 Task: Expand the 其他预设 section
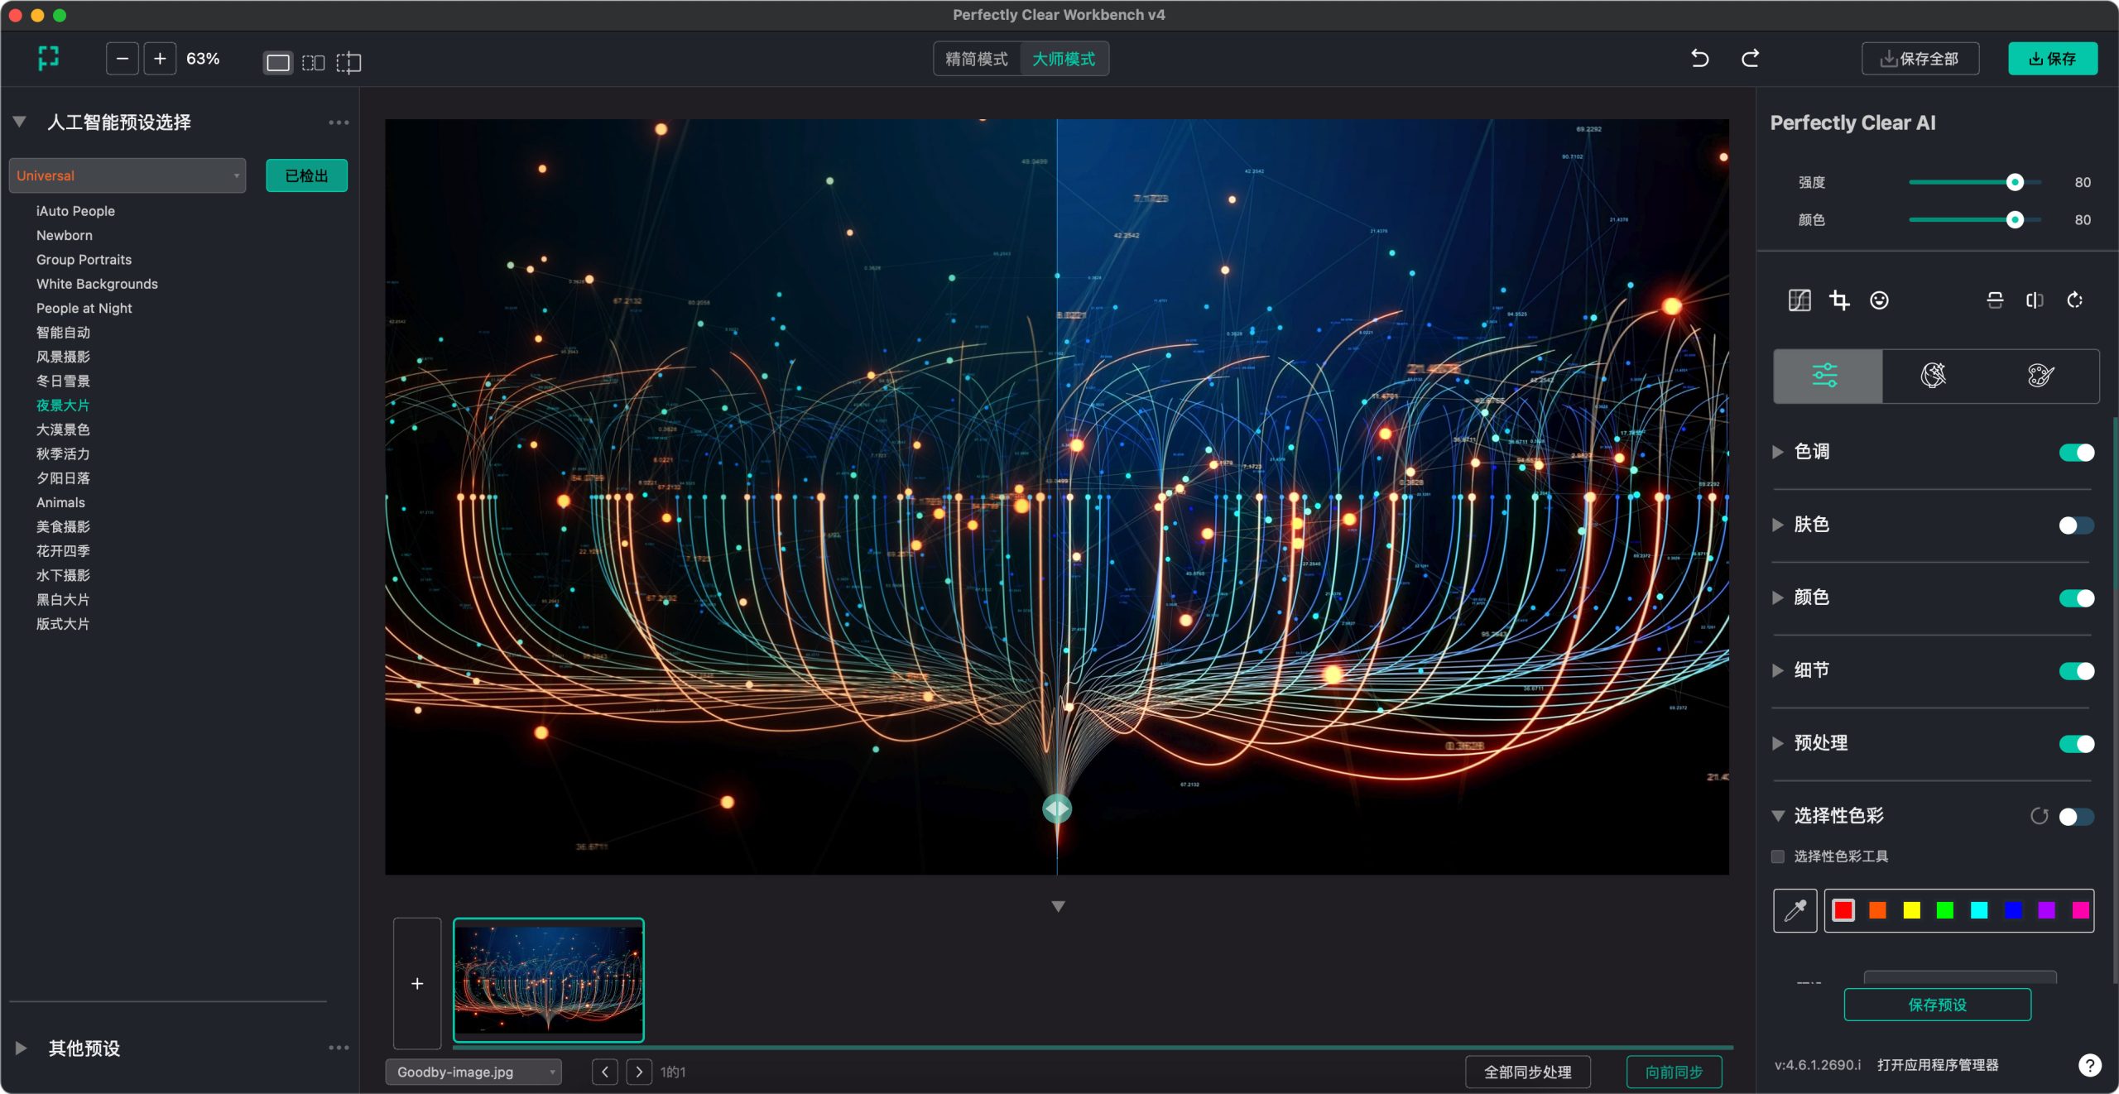22,1048
